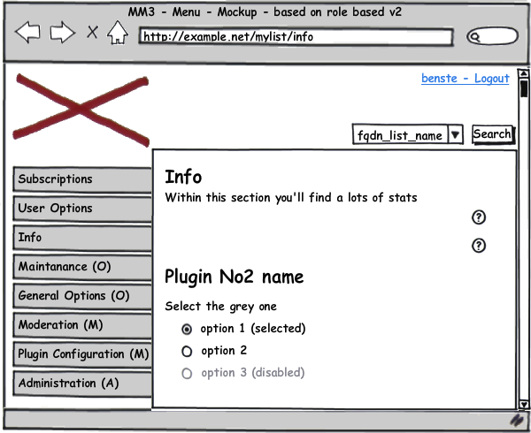
Task: Select the option 1 radio button
Action: tap(187, 329)
